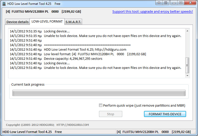
Task: Click the window-list title bar button
Action: [x=166, y=3]
